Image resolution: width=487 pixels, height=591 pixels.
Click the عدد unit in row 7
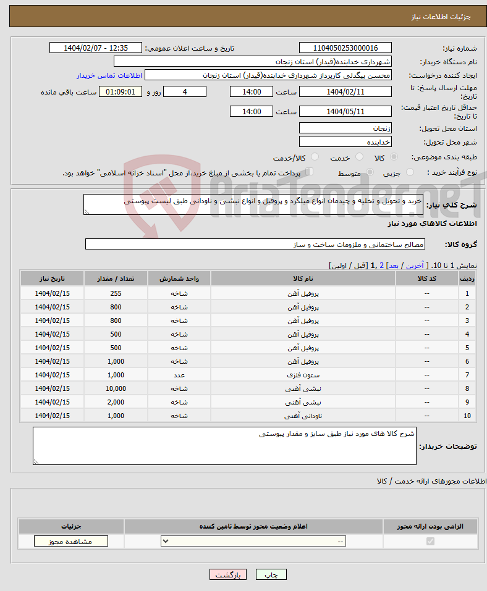point(179,375)
